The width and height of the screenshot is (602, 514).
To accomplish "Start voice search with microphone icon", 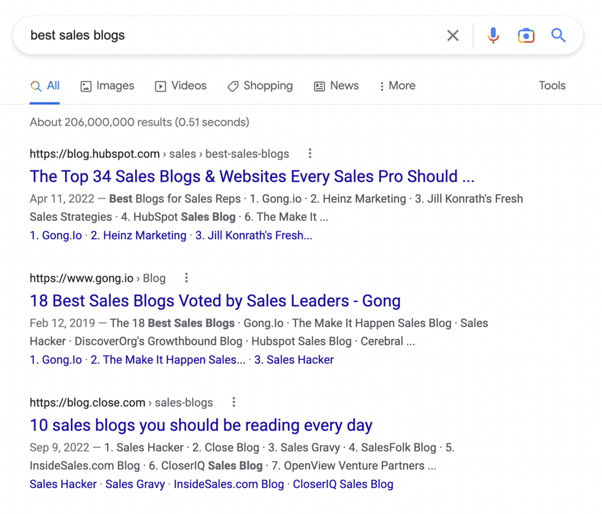I will (493, 35).
